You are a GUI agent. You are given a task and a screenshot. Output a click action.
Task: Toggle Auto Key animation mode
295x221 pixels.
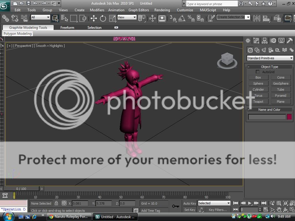point(190,203)
